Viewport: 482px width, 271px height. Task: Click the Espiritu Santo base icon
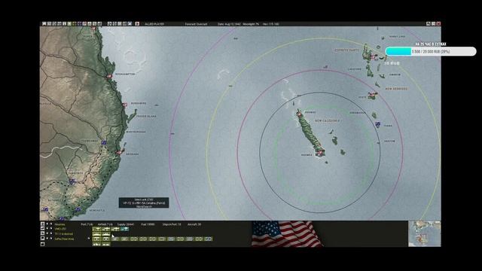373,56
